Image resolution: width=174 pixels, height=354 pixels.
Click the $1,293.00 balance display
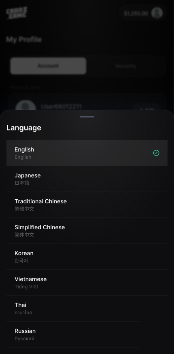point(136,13)
